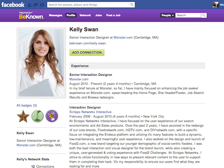224x168 pixels.
Task: Click the Add Connection button
Action: pos(87,52)
